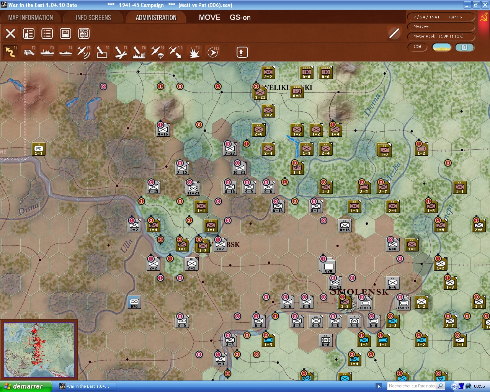Activate Rail mode (F2) track icon
This screenshot has width=490, height=392.
pos(29,52)
